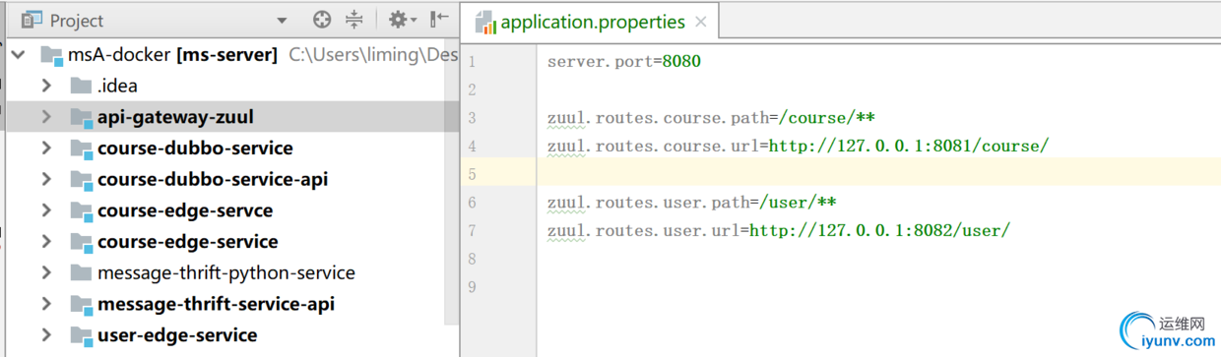
Task: Hide the Project tool window
Action: coord(439,20)
